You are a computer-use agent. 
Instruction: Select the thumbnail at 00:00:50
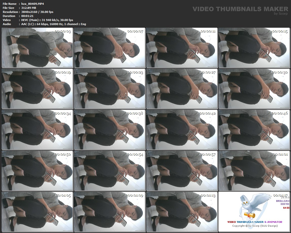[x=37, y=171]
